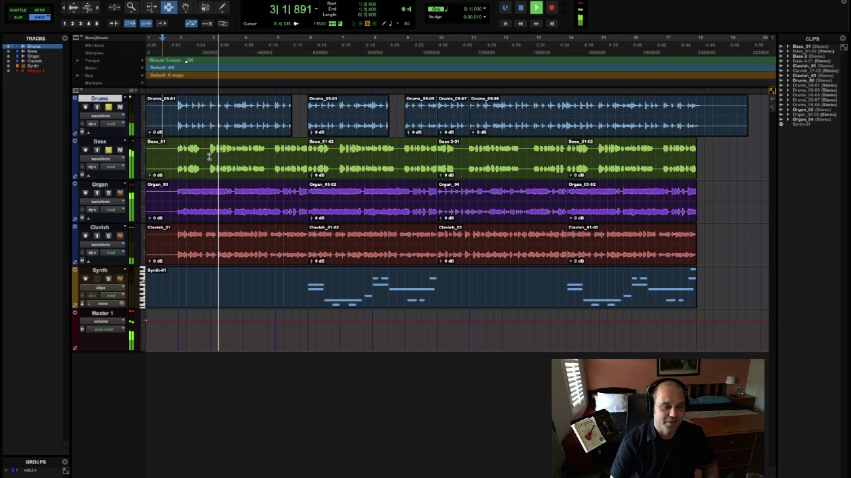
Task: Toggle solo on Drums track
Action: click(108, 107)
